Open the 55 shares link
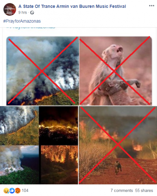Image resolution: width=157 pixels, height=196 pixels. point(144,190)
